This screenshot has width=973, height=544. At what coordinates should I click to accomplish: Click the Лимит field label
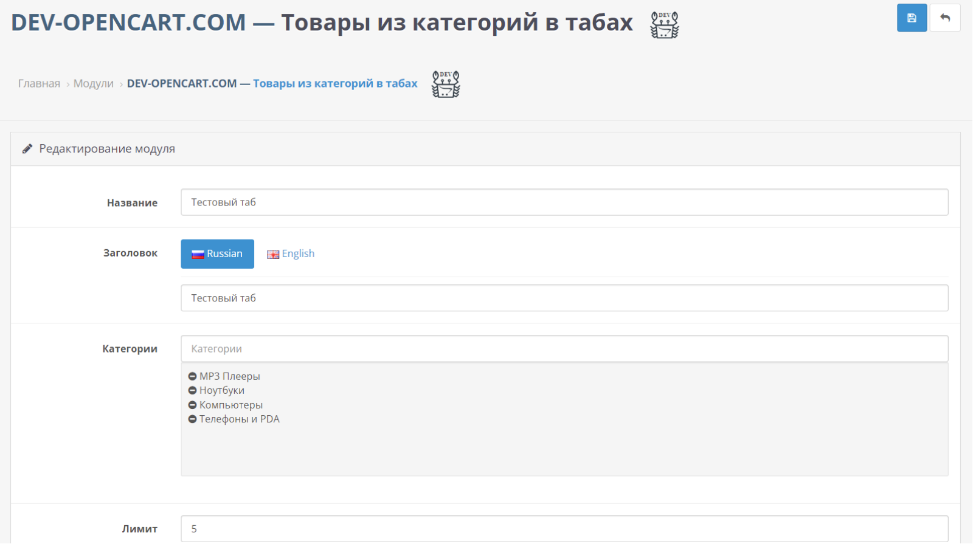(x=139, y=529)
